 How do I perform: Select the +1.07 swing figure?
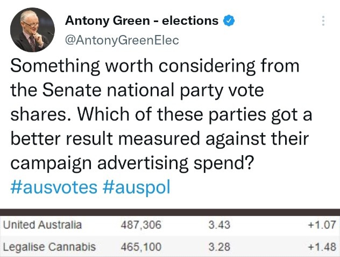(321, 225)
